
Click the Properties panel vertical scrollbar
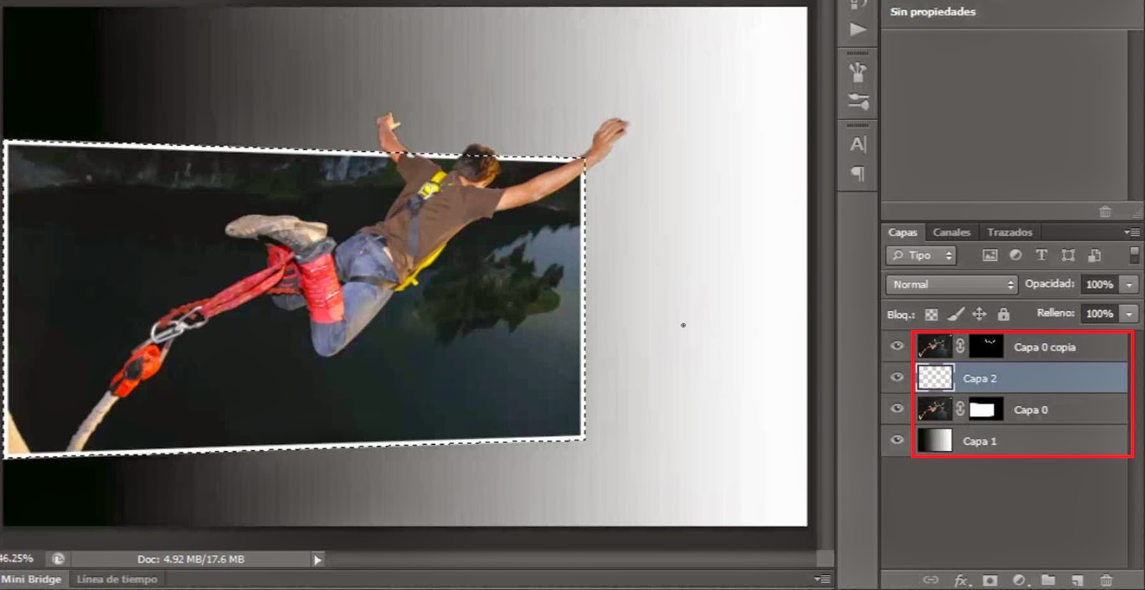[x=1135, y=115]
